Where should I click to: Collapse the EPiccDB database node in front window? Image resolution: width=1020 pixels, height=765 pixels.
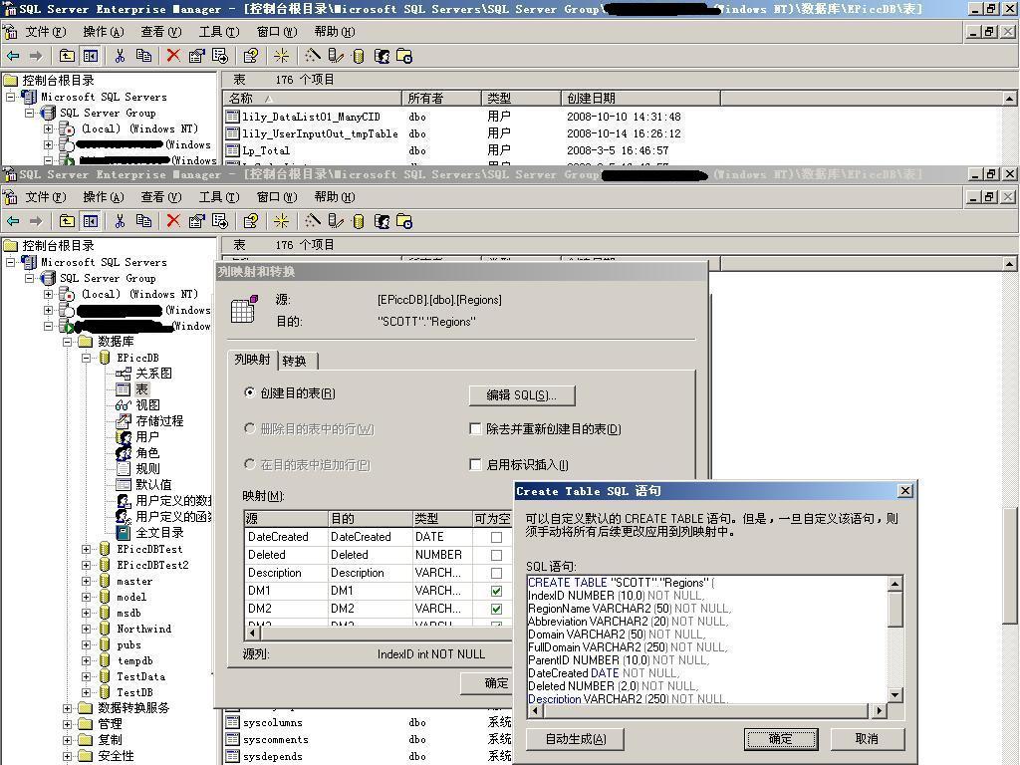coord(86,358)
